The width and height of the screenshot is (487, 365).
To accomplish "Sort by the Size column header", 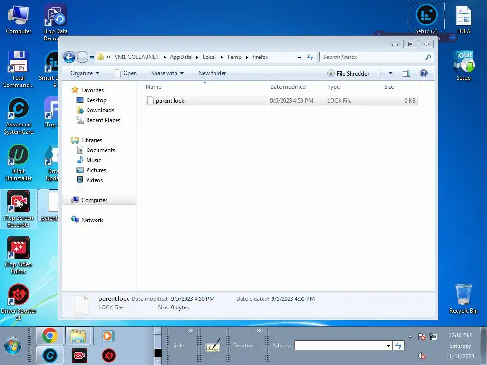I will [400, 87].
